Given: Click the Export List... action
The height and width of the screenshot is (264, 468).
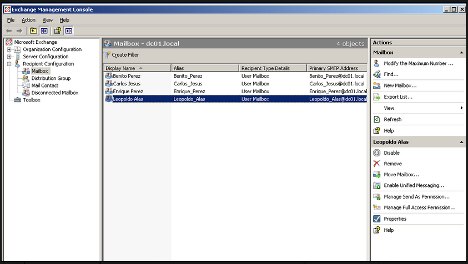Looking at the screenshot, I should (x=398, y=97).
